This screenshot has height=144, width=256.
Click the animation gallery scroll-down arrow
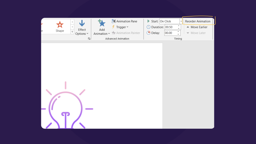72,26
